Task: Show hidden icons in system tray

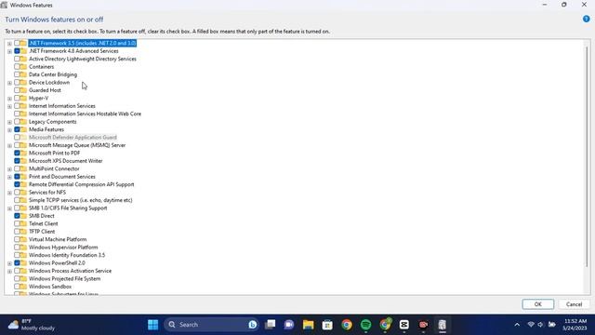Action: [x=517, y=325]
